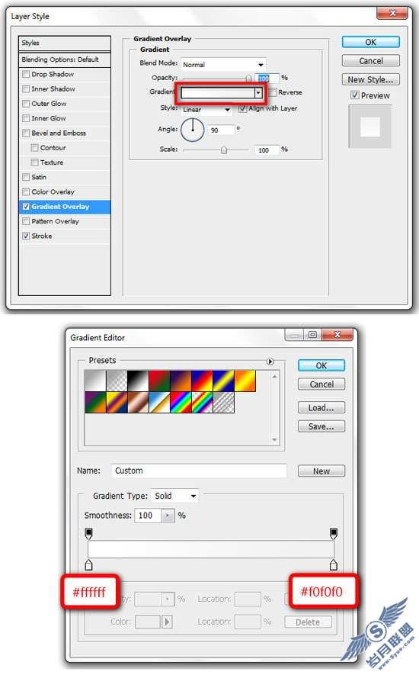This screenshot has width=419, height=675.
Task: Click the Presets scrollbar down arrow
Action: click(x=274, y=440)
